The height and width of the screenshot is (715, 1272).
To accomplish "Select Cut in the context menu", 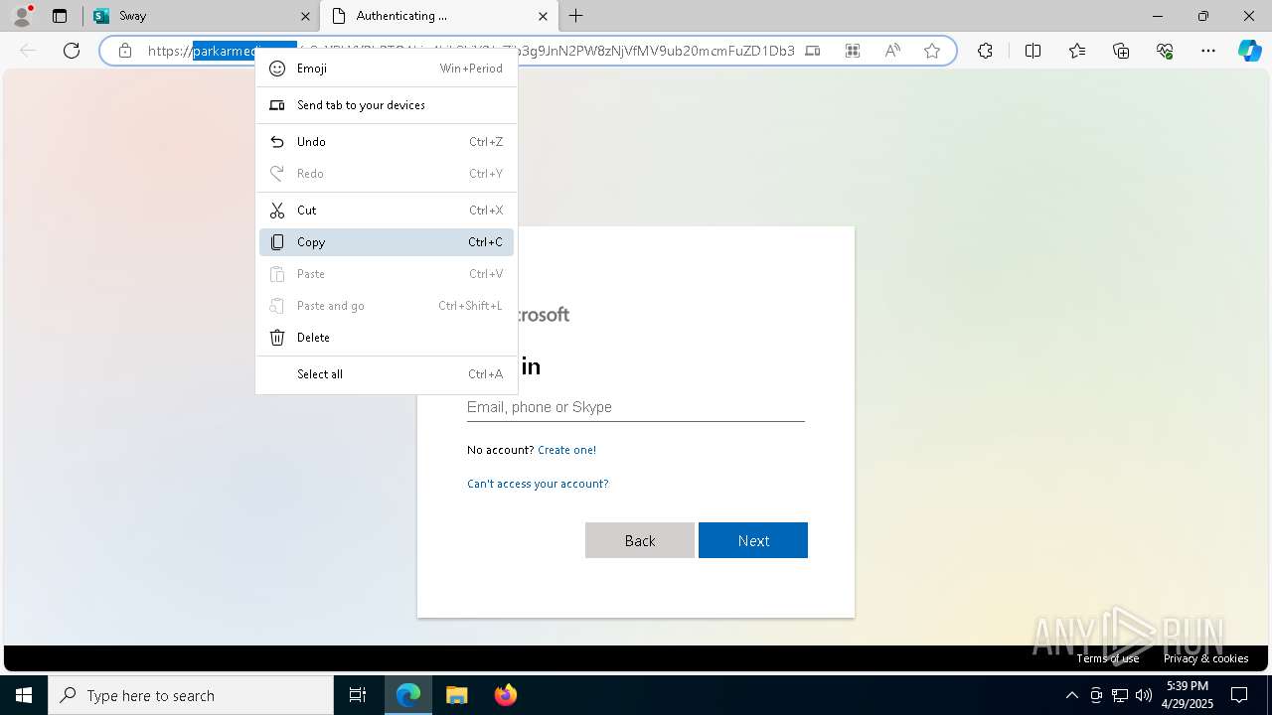I will click(387, 211).
